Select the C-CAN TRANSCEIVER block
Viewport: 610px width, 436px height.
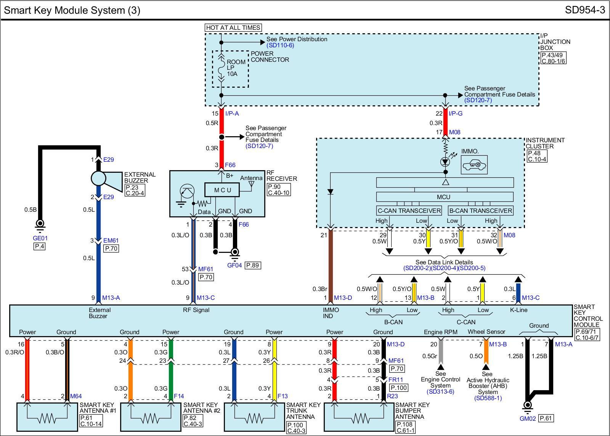coord(409,211)
